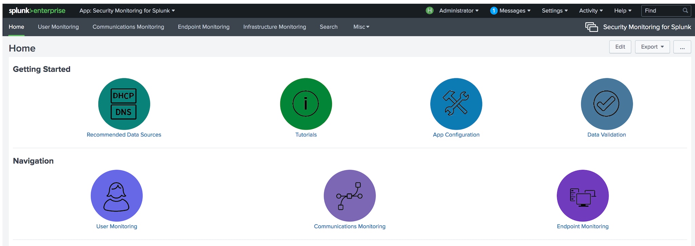Click the Administrator avatar badge
695x246 pixels.
click(x=430, y=10)
